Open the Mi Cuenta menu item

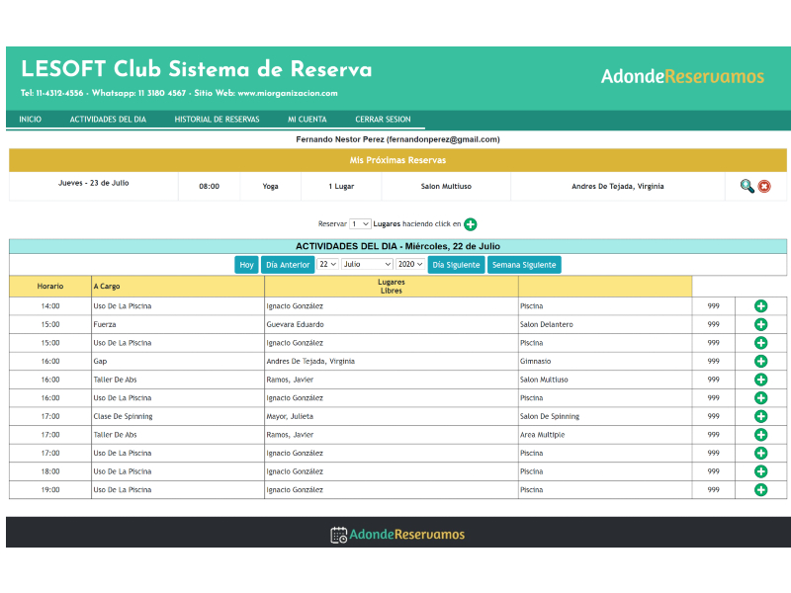(x=307, y=120)
